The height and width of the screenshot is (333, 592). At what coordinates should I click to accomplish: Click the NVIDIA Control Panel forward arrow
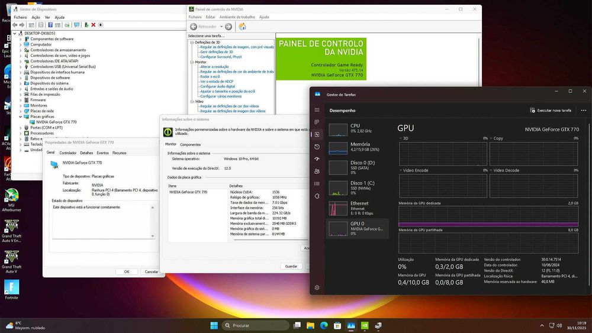click(x=229, y=27)
